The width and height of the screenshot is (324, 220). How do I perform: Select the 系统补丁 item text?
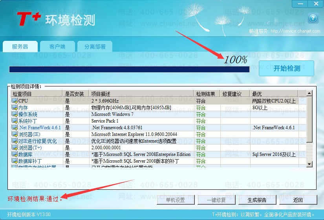point(28,121)
